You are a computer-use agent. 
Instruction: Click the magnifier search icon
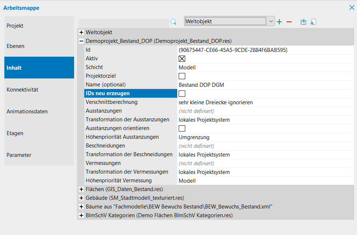(x=173, y=22)
